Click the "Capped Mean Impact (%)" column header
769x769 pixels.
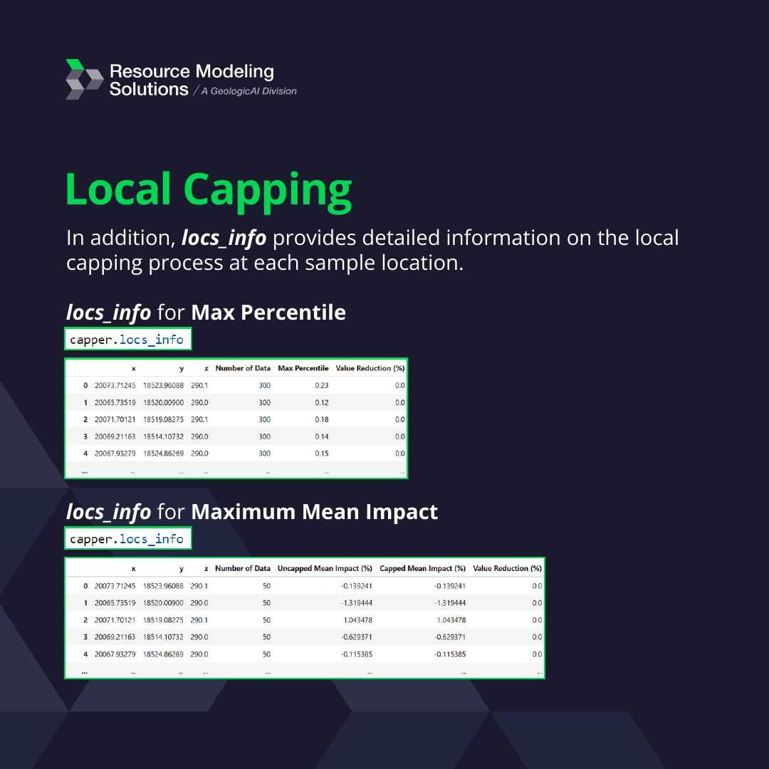[423, 568]
